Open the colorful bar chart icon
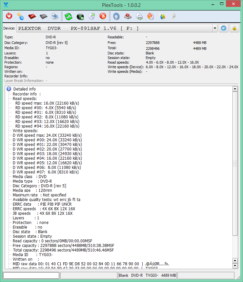This screenshot has width=243, height=282. (162, 16)
